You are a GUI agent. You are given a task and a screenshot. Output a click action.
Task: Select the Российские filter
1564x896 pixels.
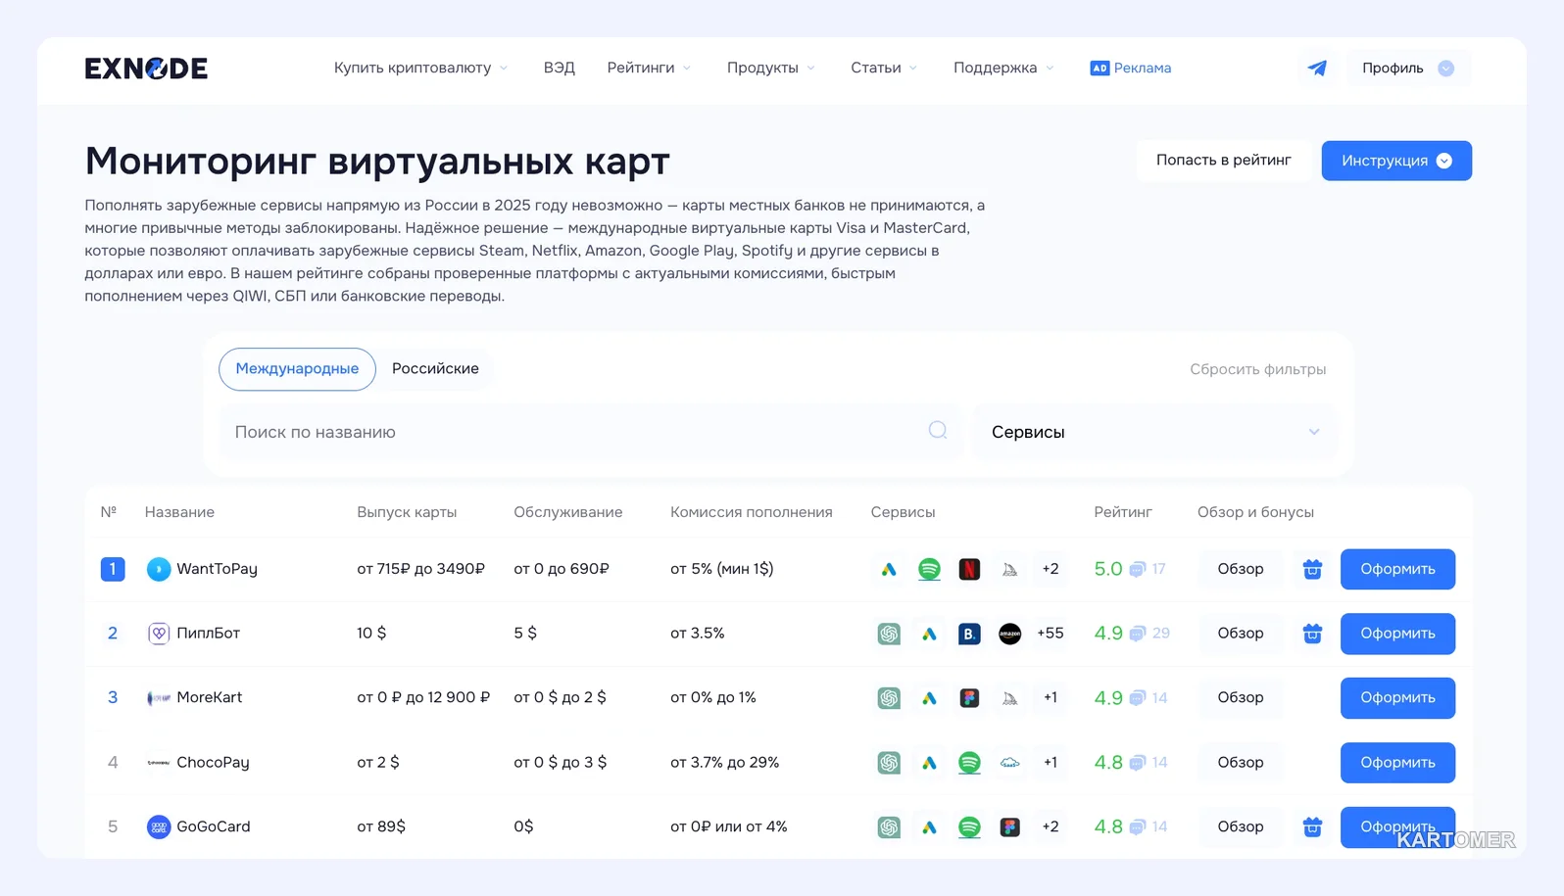(x=435, y=369)
